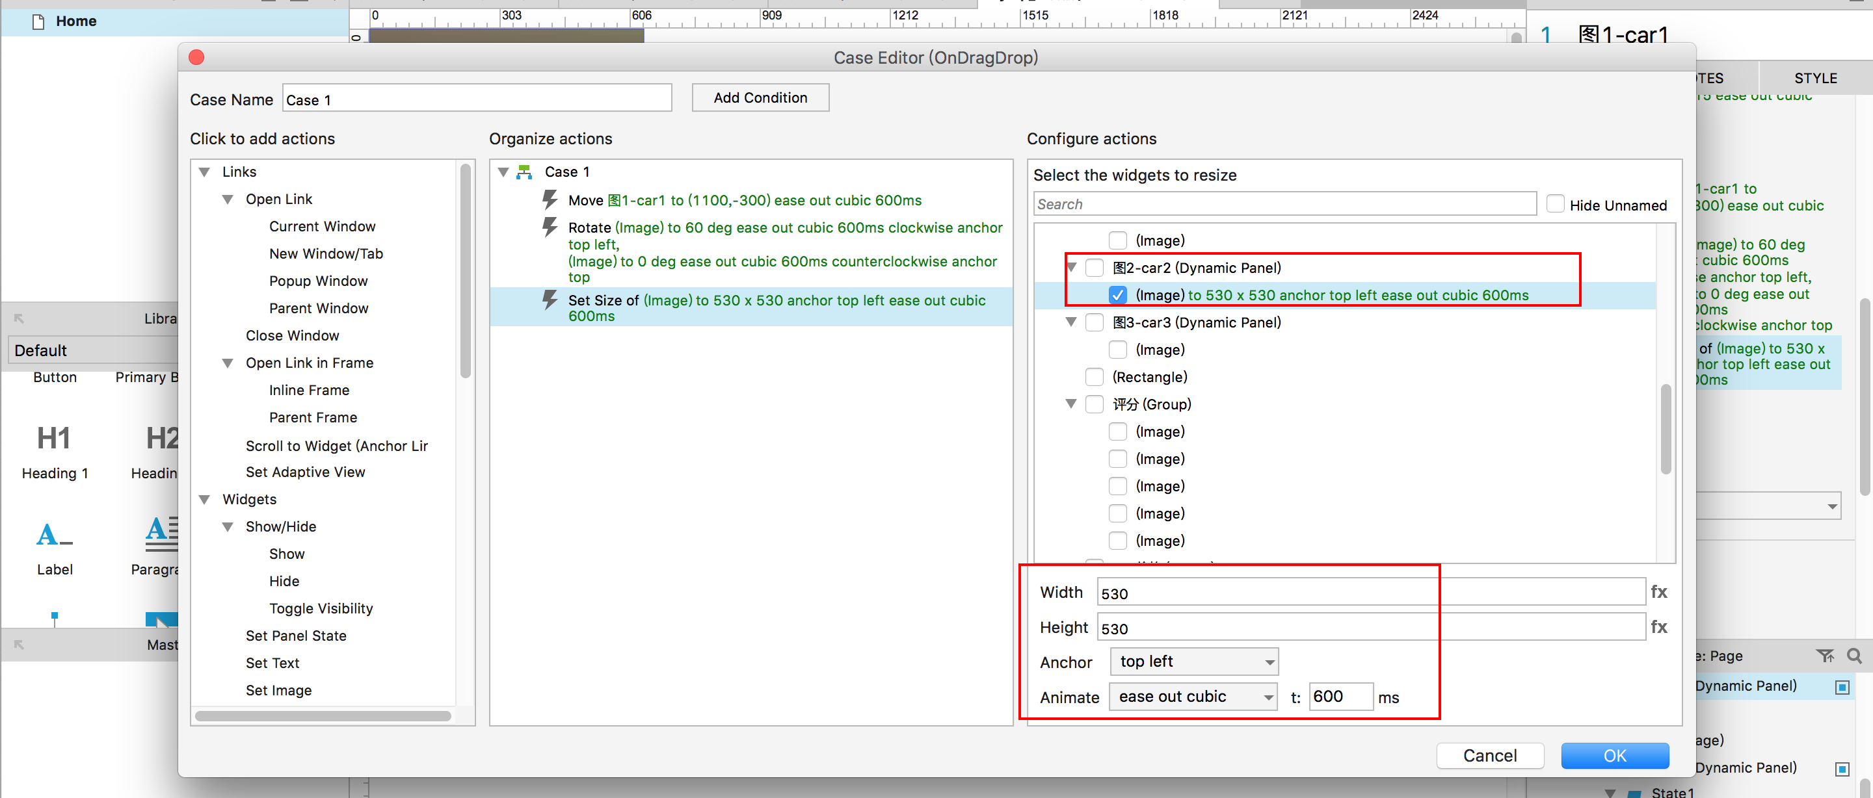
Task: Click the lightning icon on Move action
Action: (550, 199)
